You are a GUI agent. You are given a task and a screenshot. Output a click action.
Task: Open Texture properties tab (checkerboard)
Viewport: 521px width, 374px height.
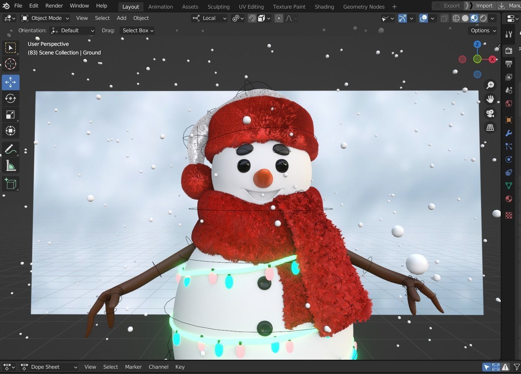(509, 215)
